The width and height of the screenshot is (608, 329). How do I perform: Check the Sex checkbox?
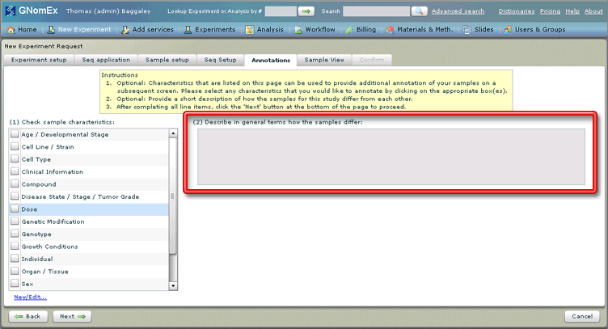click(15, 283)
